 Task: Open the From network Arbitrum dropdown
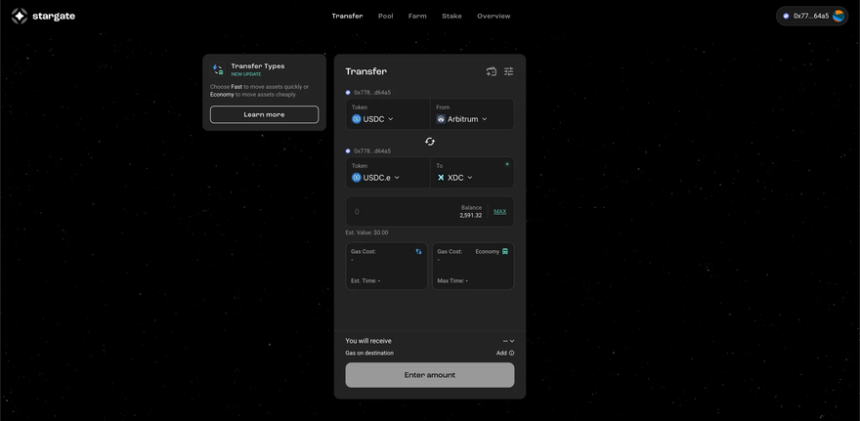coord(462,119)
